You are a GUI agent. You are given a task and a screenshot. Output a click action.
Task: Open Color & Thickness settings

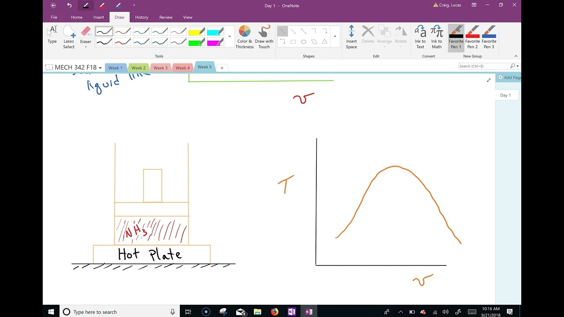pos(245,37)
